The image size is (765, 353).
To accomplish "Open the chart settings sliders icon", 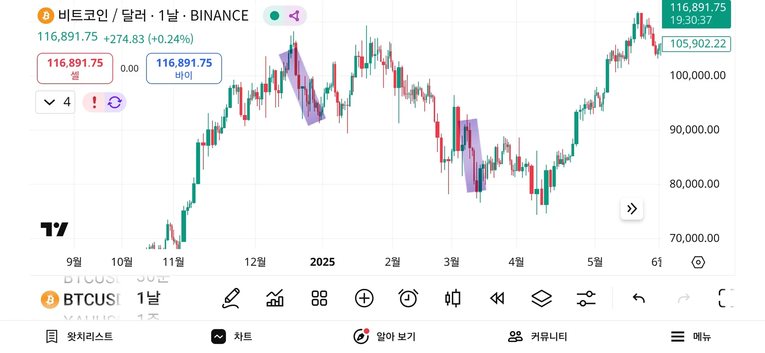I will [586, 298].
